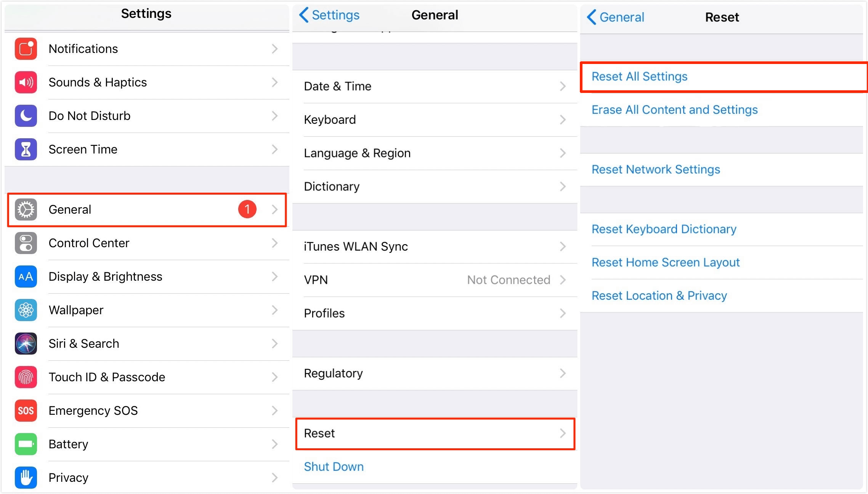Tap the Do Not Disturb moon icon
Screen dimensions: 868x494
click(26, 116)
